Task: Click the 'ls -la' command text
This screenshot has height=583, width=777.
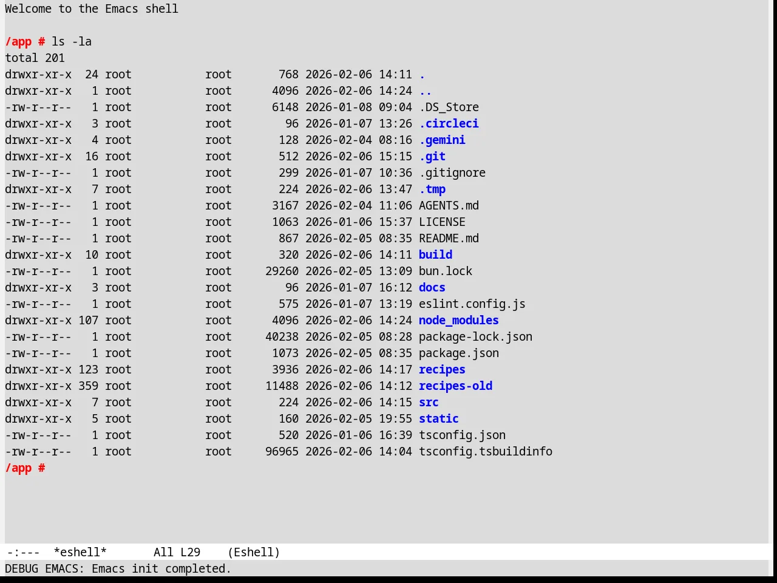Action: (x=72, y=41)
